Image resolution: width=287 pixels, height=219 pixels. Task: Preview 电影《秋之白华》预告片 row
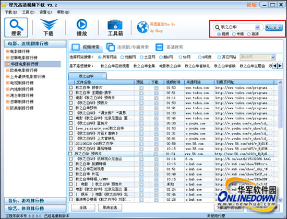coord(141,98)
